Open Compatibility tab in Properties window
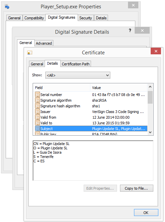165x222 pixels. pos(34,18)
